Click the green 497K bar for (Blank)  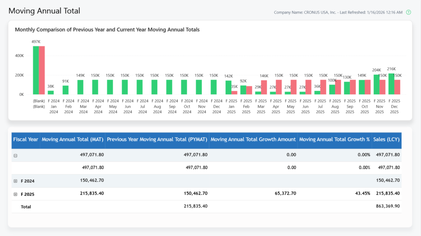[36, 70]
